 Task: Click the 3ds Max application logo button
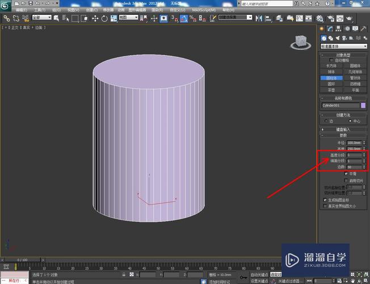tap(6, 5)
